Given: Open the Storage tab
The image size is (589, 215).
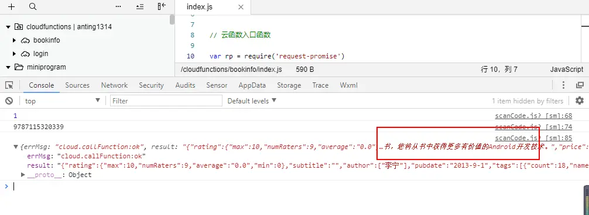Looking at the screenshot, I should click(x=289, y=85).
